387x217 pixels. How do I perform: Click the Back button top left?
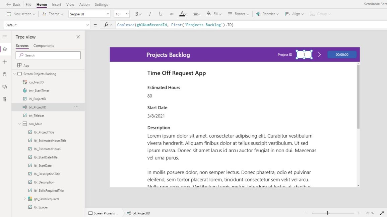13,4
